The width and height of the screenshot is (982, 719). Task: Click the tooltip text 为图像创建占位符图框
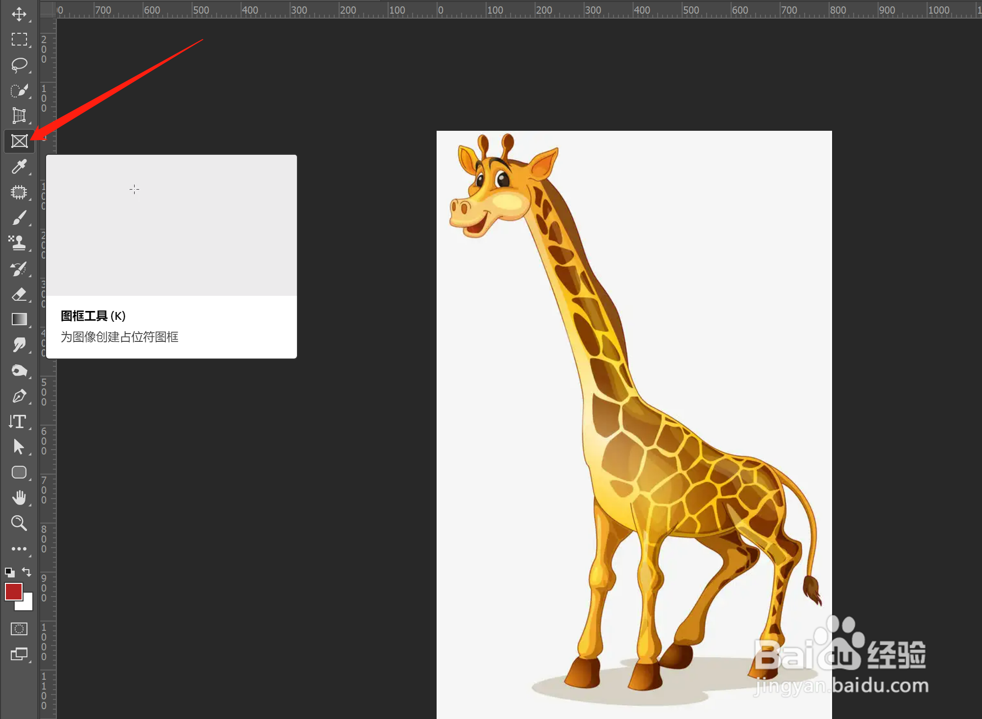point(120,337)
